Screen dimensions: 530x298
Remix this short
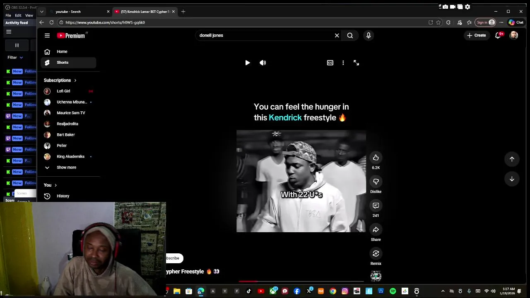[376, 254]
